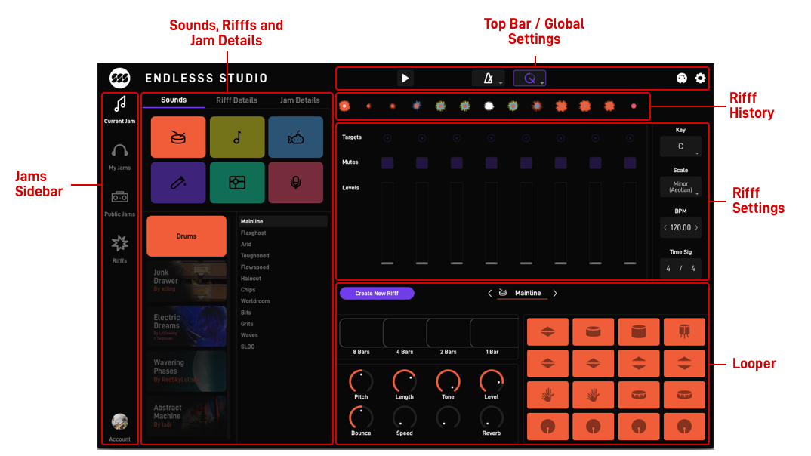The image size is (811, 456).
Task: Select the Drums sound pack button
Action: [x=187, y=236]
